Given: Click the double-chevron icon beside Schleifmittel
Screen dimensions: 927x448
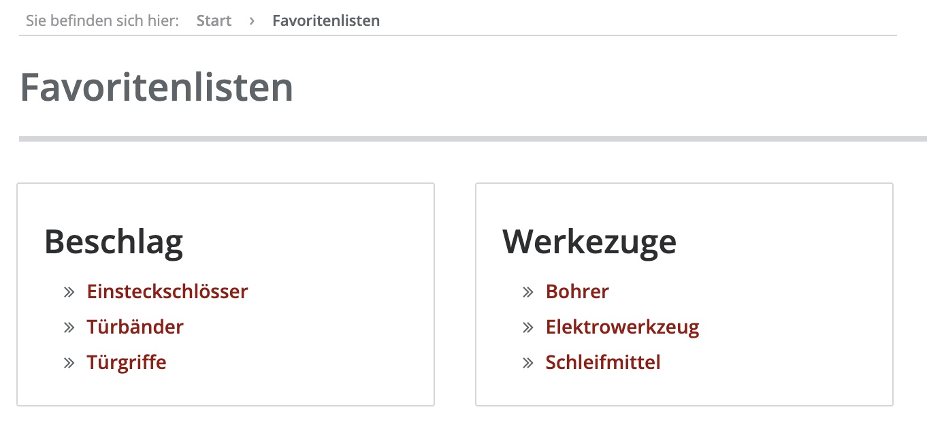Looking at the screenshot, I should tap(527, 363).
